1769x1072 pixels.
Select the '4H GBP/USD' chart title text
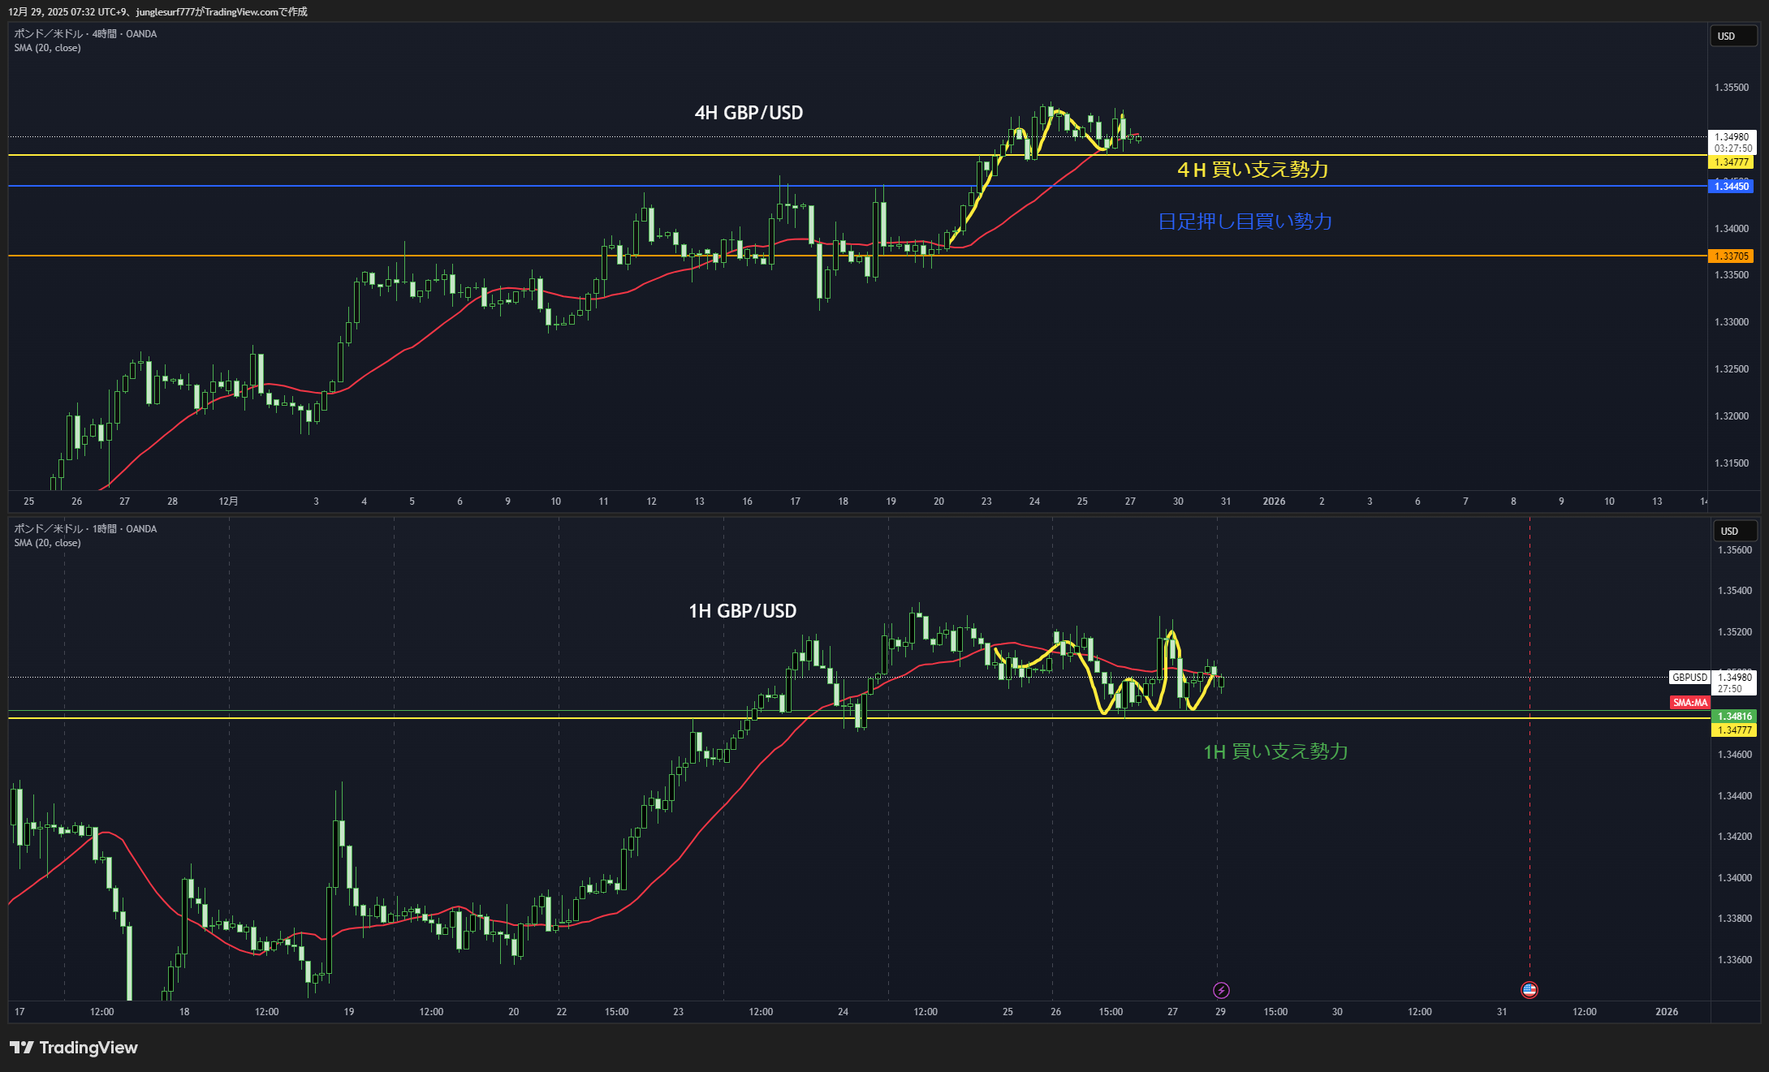point(749,113)
